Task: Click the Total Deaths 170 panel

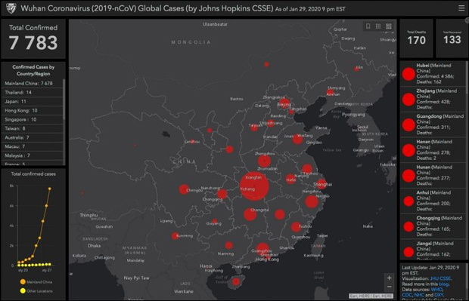Action: (416, 38)
